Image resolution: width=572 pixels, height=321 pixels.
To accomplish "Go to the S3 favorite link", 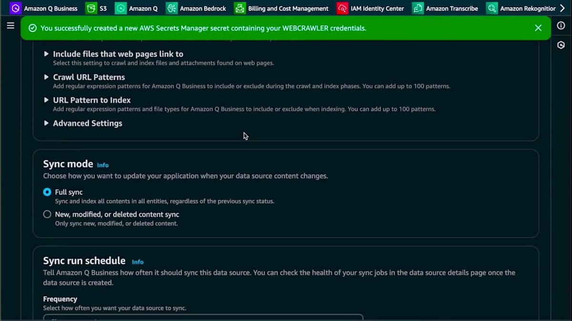I will click(x=103, y=9).
